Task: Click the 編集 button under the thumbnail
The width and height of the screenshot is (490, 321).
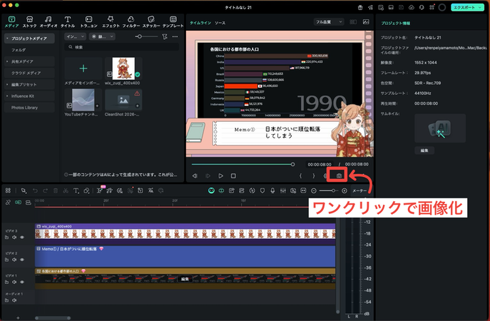Action: coord(424,151)
